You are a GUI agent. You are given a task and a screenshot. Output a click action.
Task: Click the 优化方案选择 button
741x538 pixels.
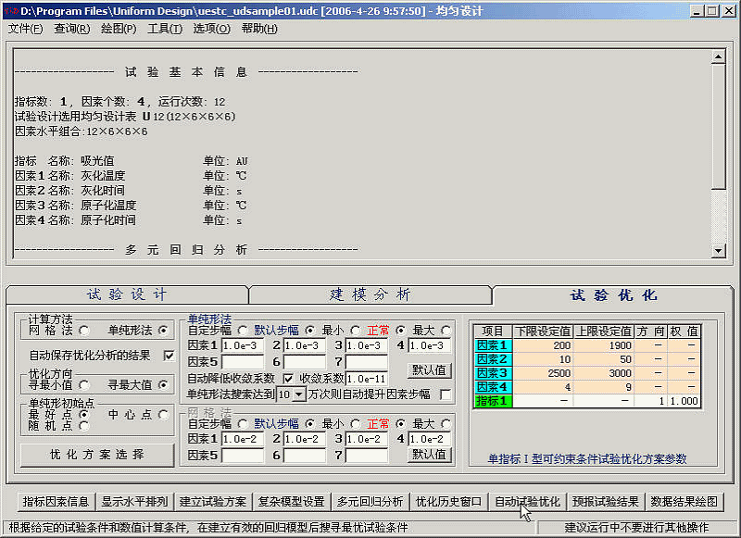coord(97,455)
